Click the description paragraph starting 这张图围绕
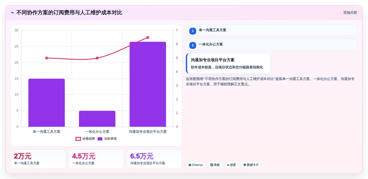 click(x=270, y=82)
